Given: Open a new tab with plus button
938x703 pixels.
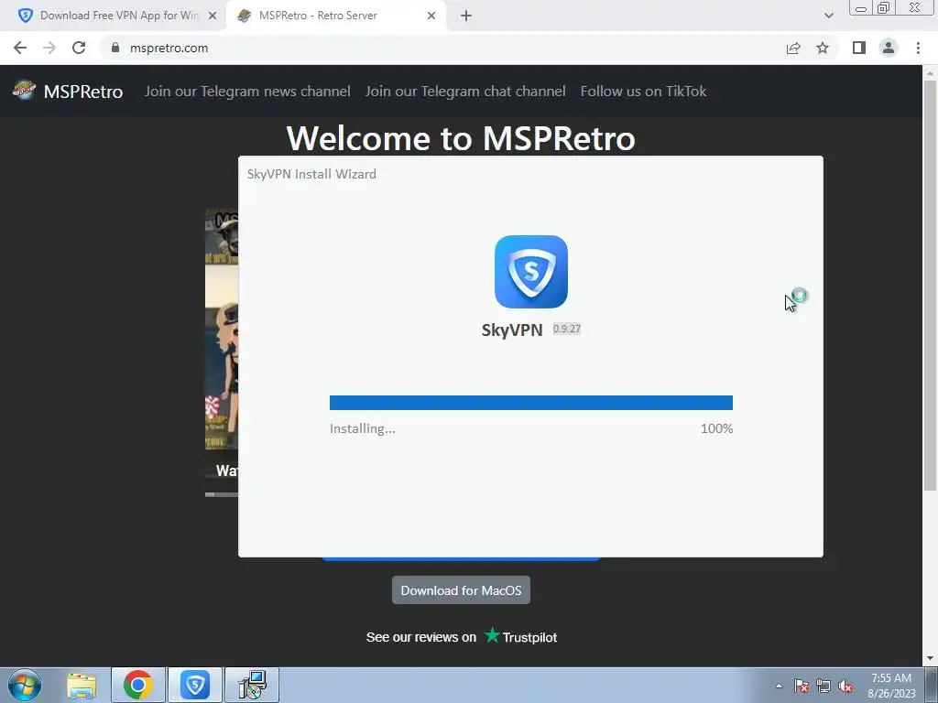Looking at the screenshot, I should click(x=466, y=16).
